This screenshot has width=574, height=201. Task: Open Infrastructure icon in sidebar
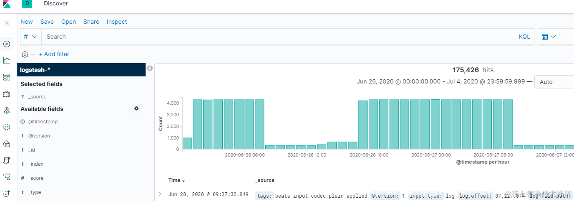[x=7, y=144]
